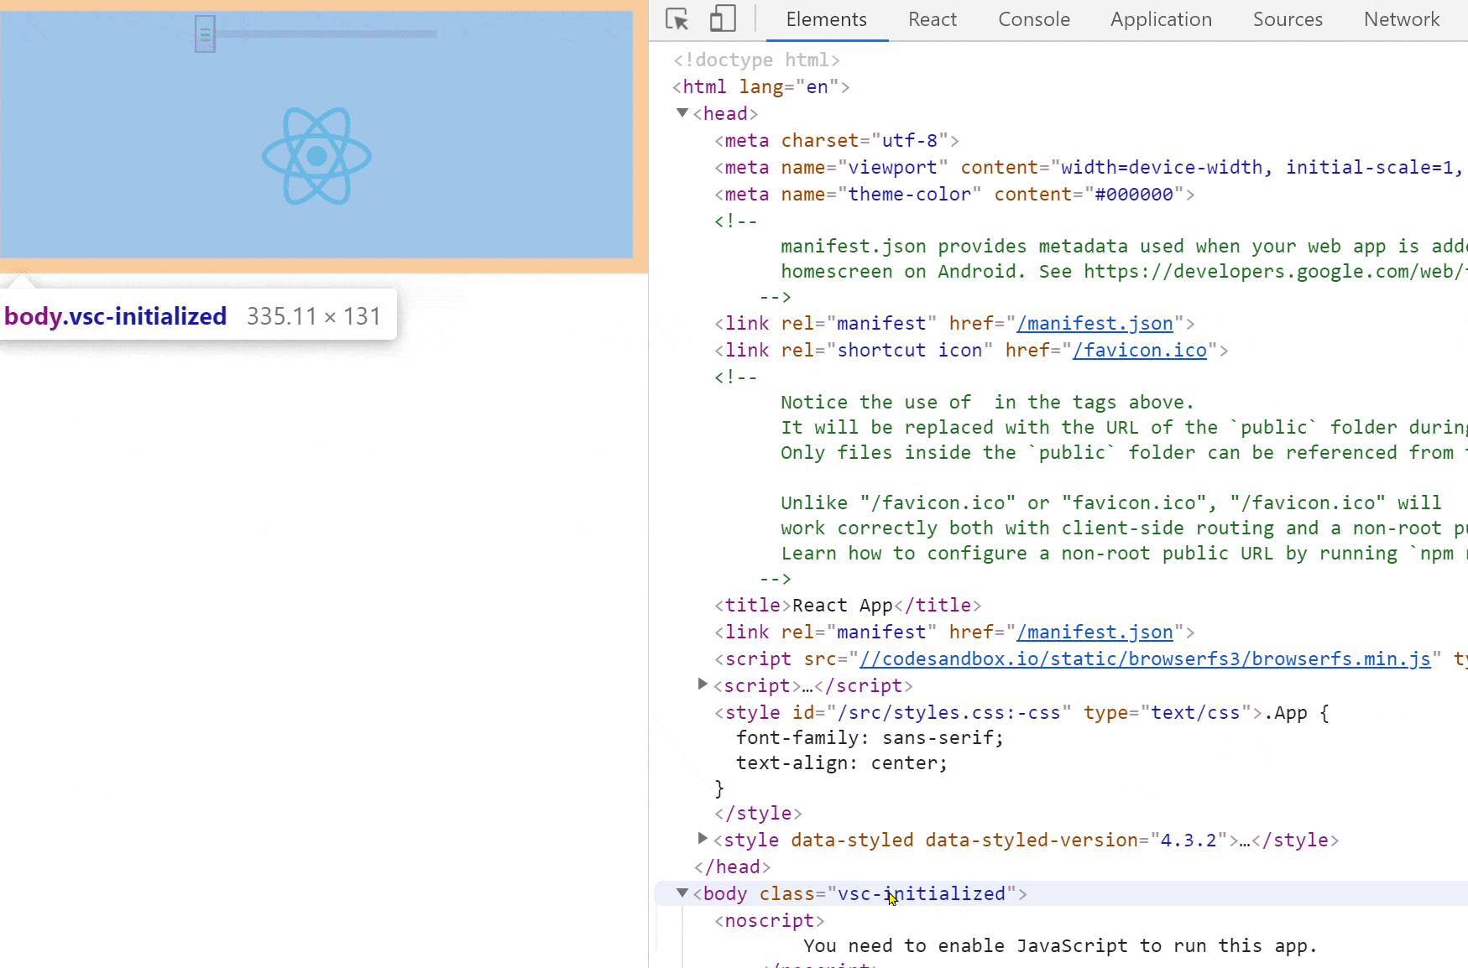This screenshot has height=968, width=1468.
Task: Click the "font-family: sans-serif;" CSS line
Action: click(x=870, y=738)
